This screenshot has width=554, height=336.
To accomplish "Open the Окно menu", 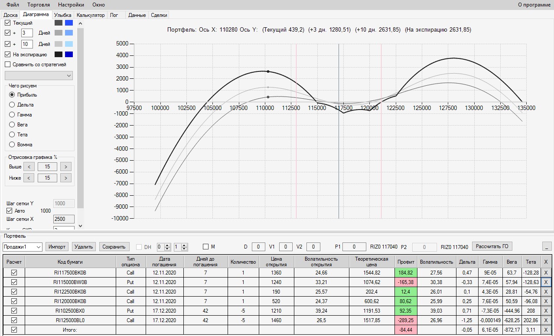I will 99,5.
